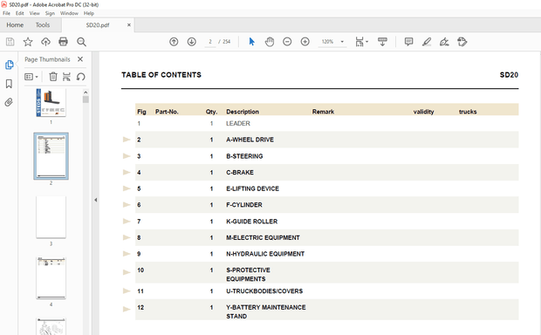Open the Bookmarks panel icon
Image resolution: width=541 pixels, height=335 pixels.
9,84
